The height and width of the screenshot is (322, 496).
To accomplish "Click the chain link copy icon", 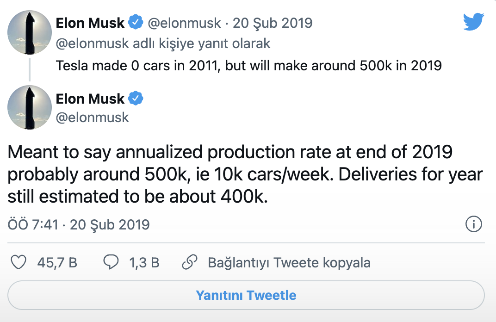I will click(190, 263).
